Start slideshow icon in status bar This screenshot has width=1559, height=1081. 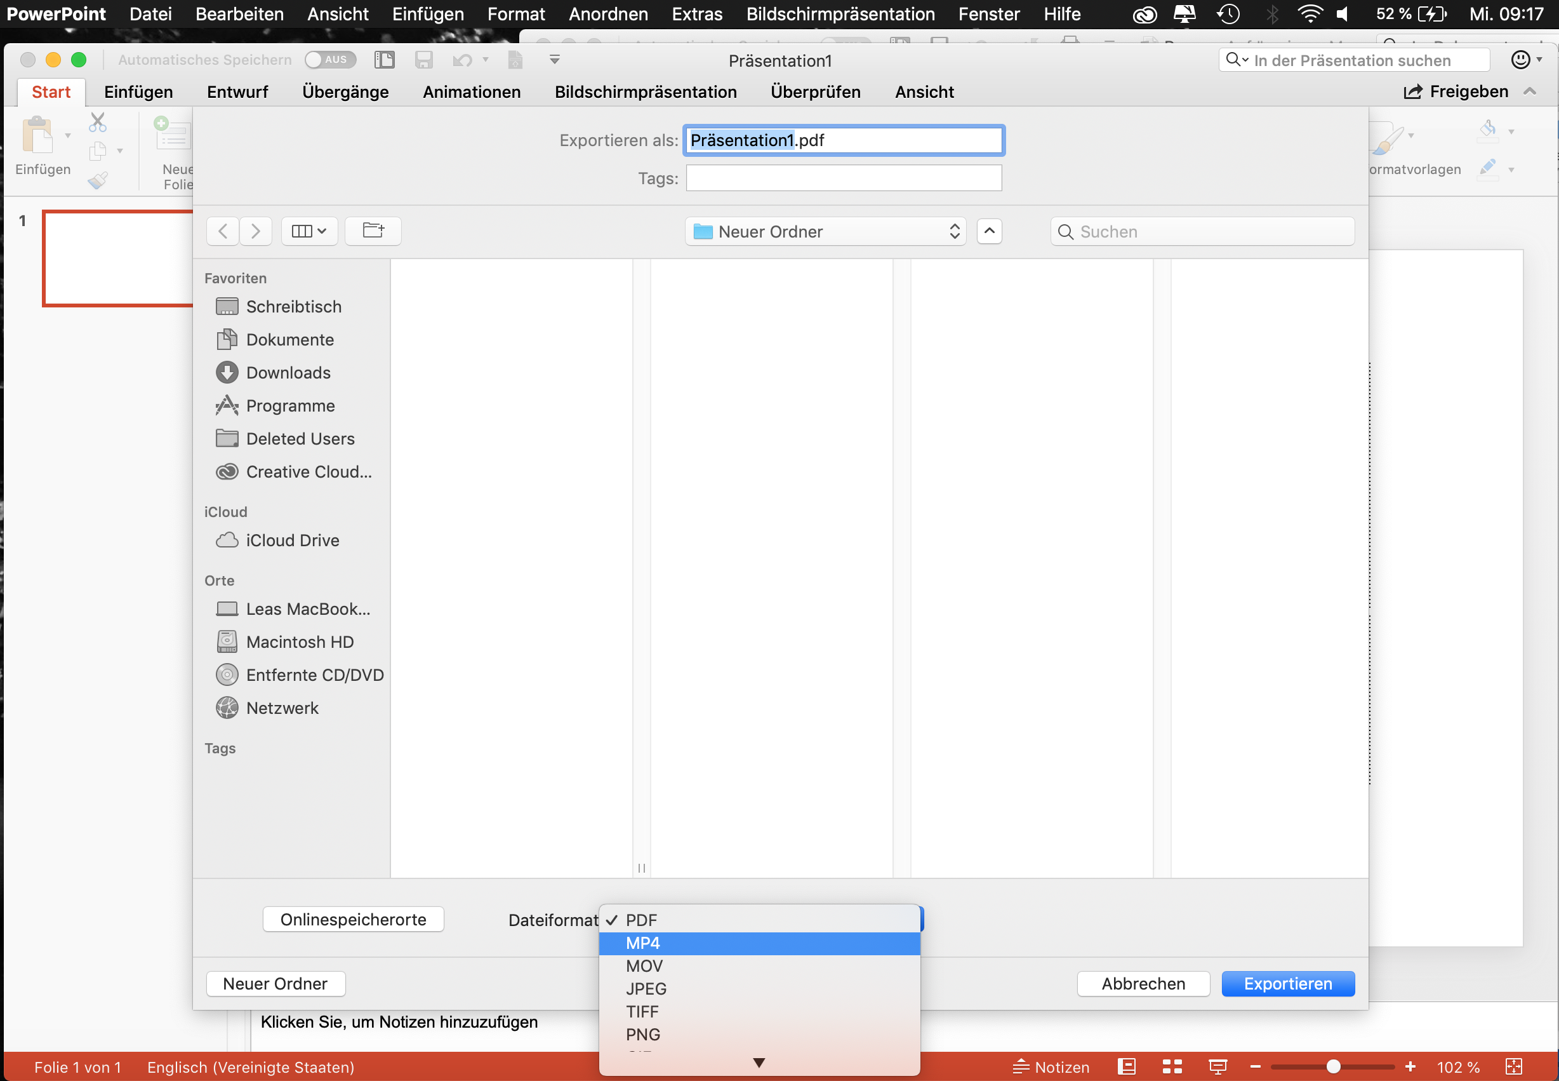point(1218,1067)
